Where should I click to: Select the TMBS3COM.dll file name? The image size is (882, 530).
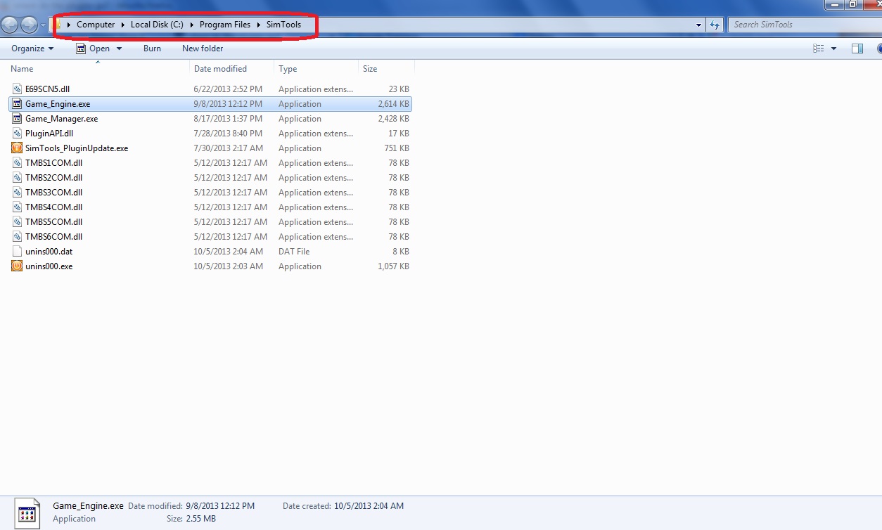53,193
